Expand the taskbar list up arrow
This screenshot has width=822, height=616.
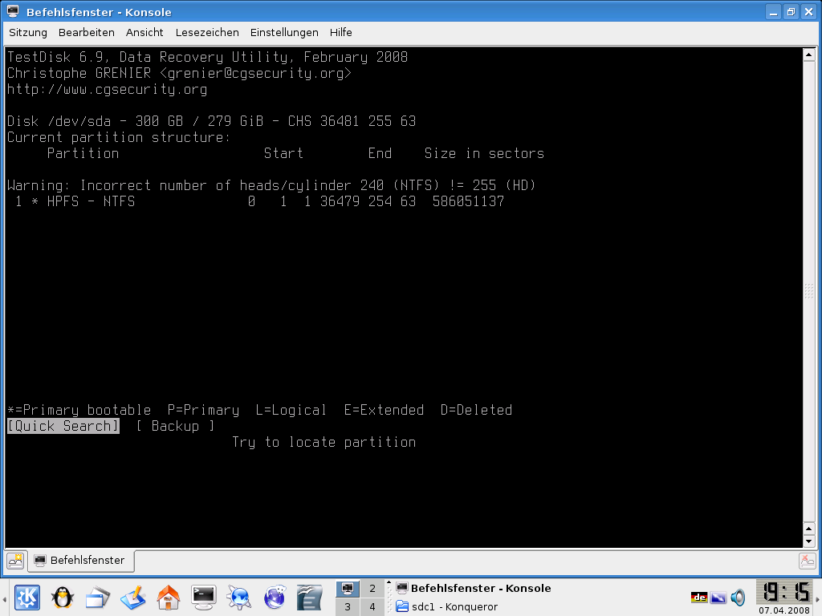point(389,582)
